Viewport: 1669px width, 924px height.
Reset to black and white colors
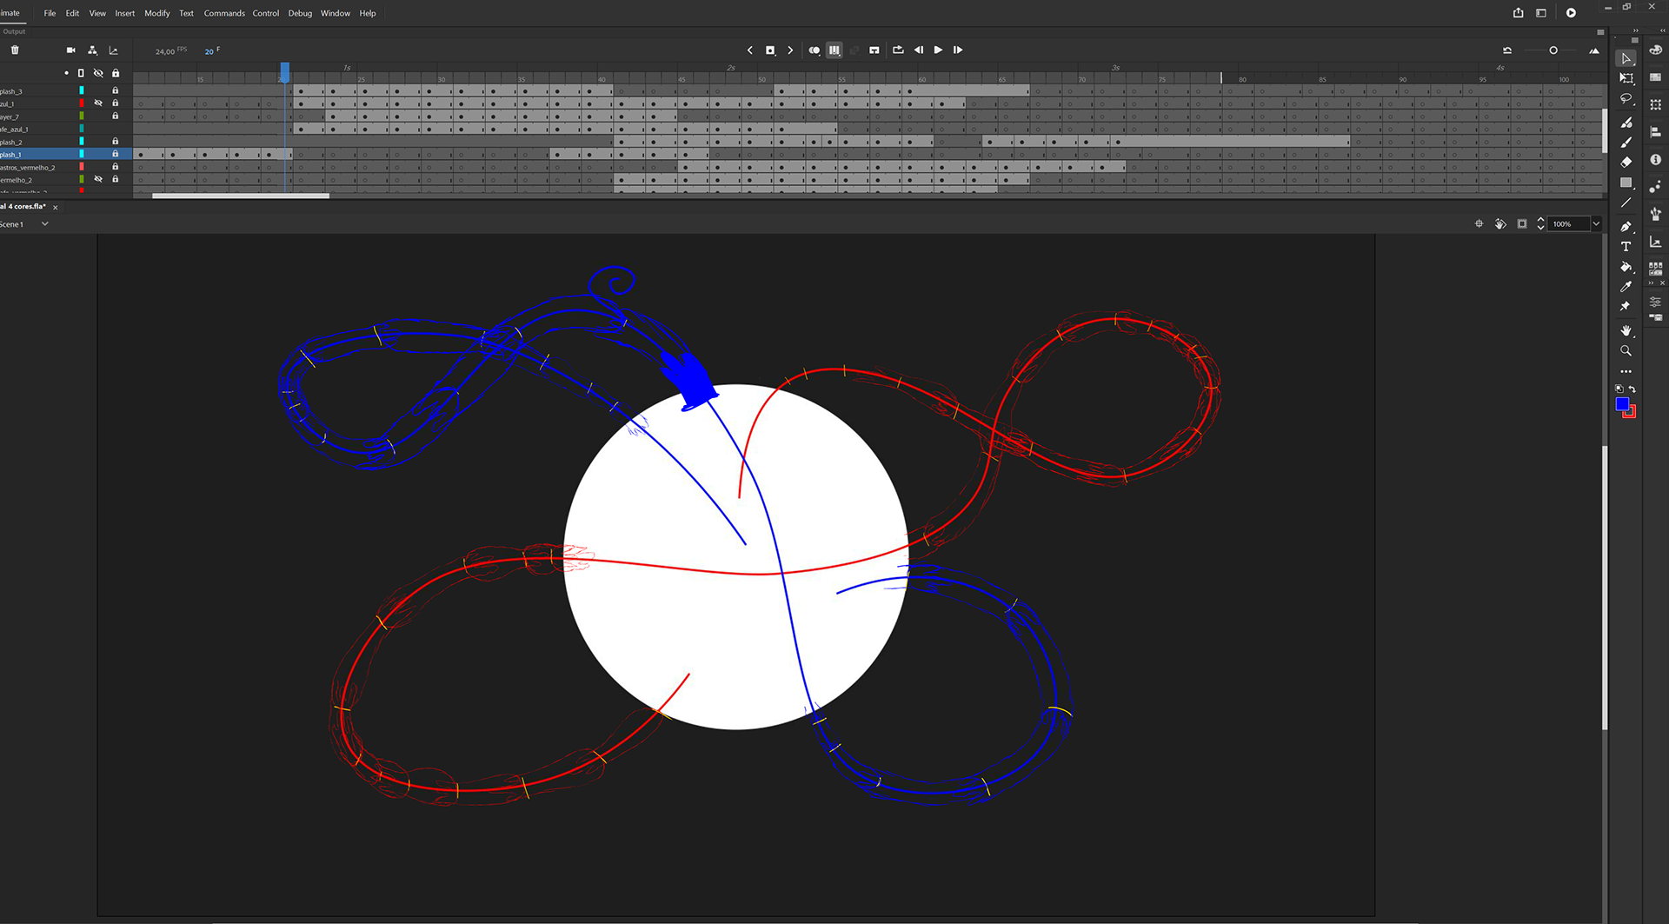(1619, 389)
